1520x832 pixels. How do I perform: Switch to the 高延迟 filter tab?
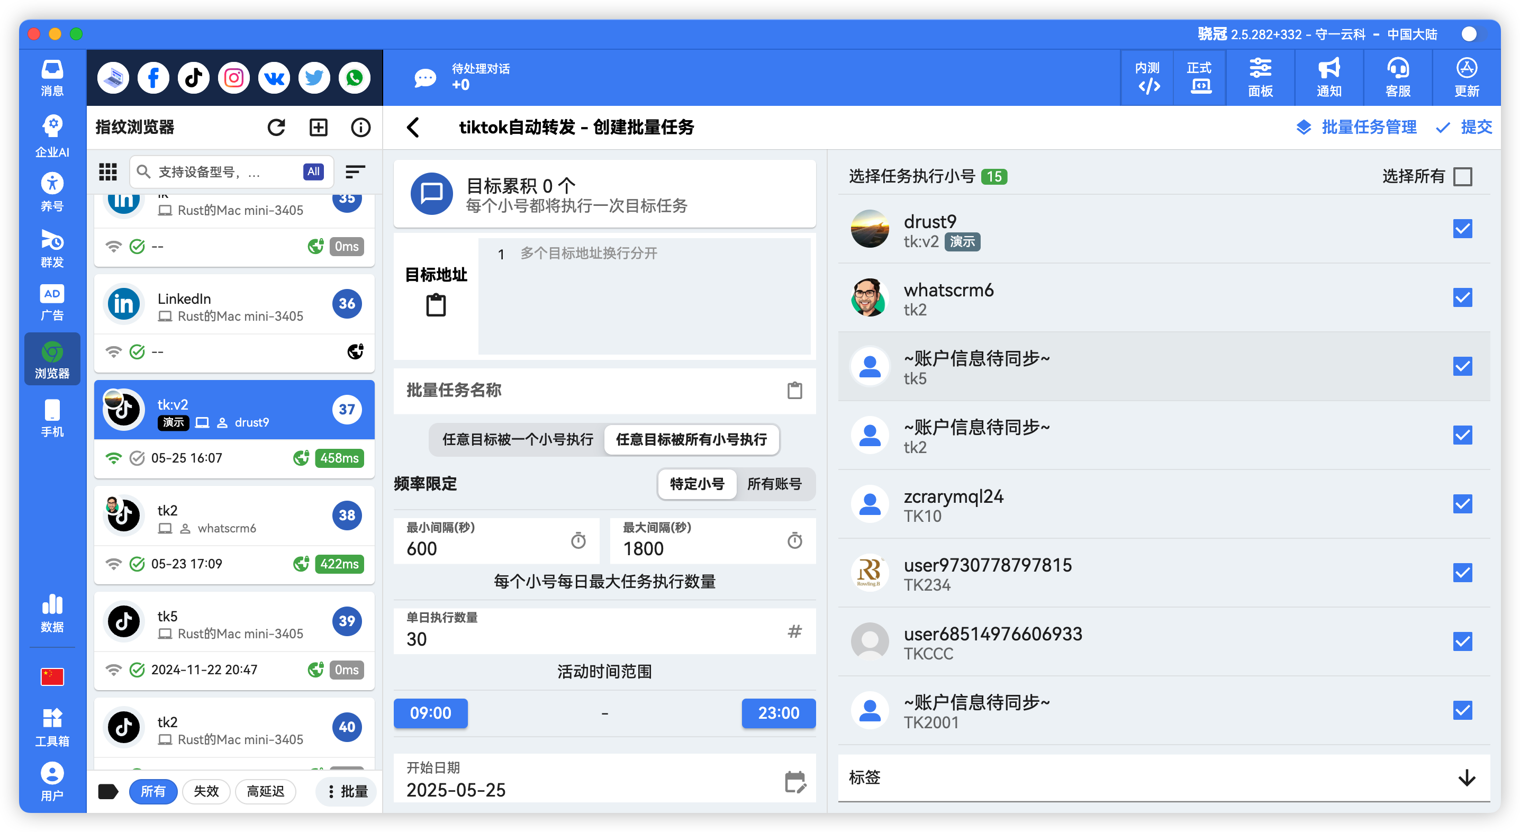click(x=266, y=791)
